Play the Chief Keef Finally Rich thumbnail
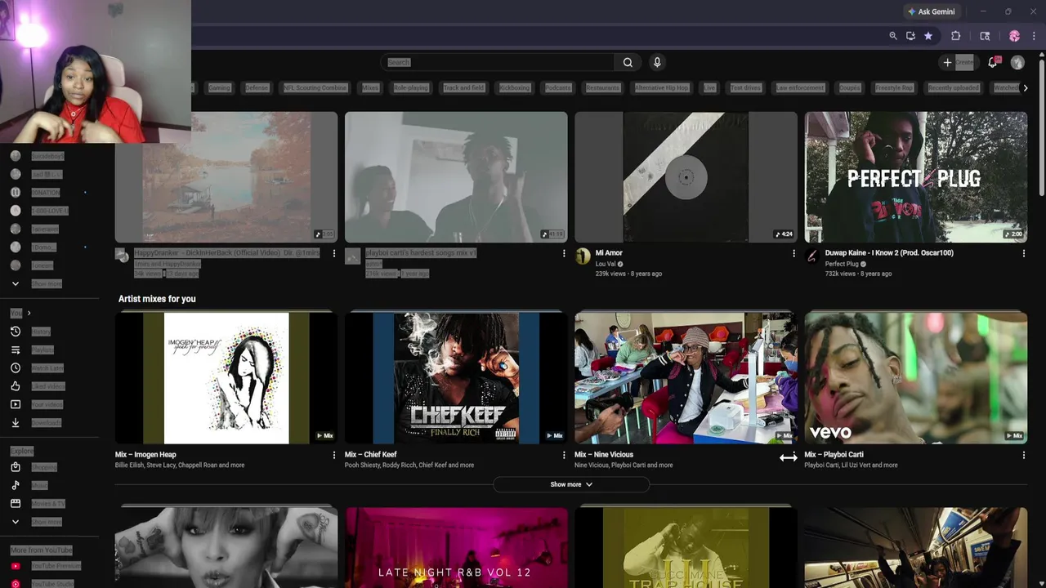Viewport: 1046px width, 588px height. tap(456, 378)
